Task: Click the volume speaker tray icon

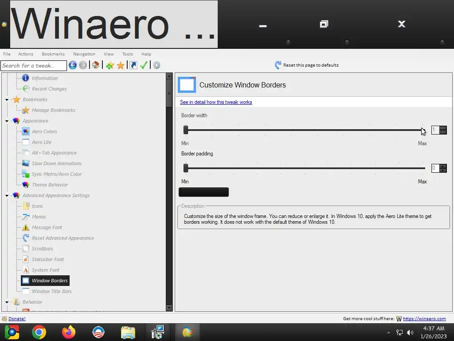Action: (410, 332)
